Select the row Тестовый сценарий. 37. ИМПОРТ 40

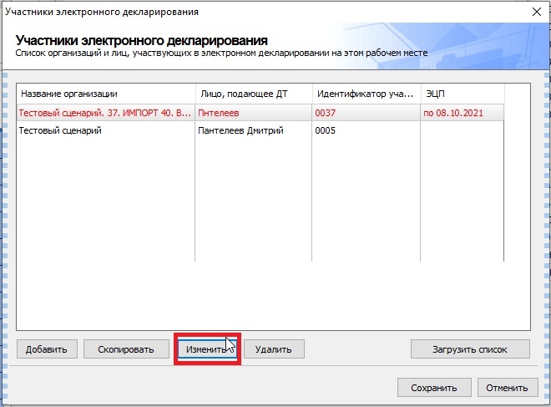(260, 113)
